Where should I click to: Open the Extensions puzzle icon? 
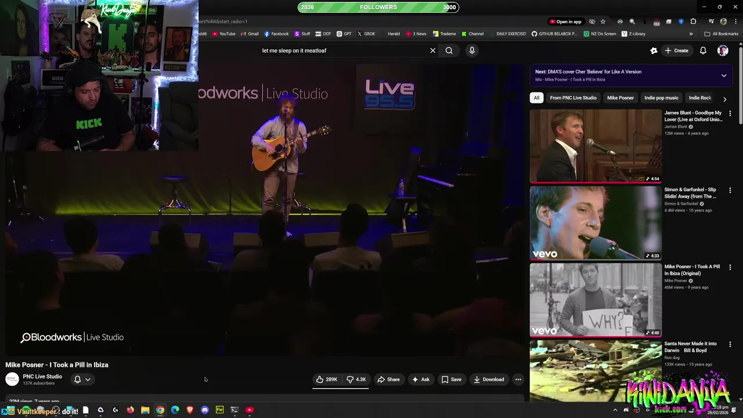tap(693, 21)
